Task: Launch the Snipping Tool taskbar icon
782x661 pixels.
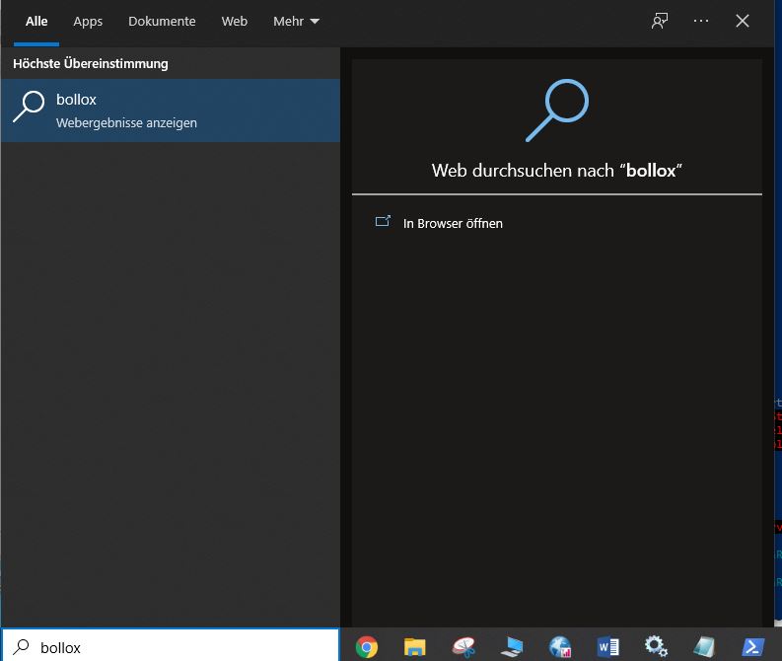Action: [463, 647]
